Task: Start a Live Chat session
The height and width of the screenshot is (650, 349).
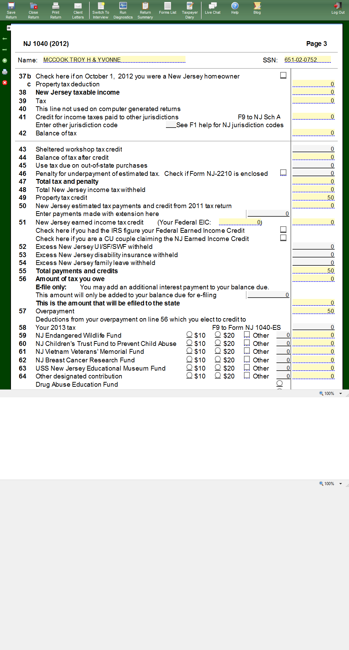Action: 212,8
